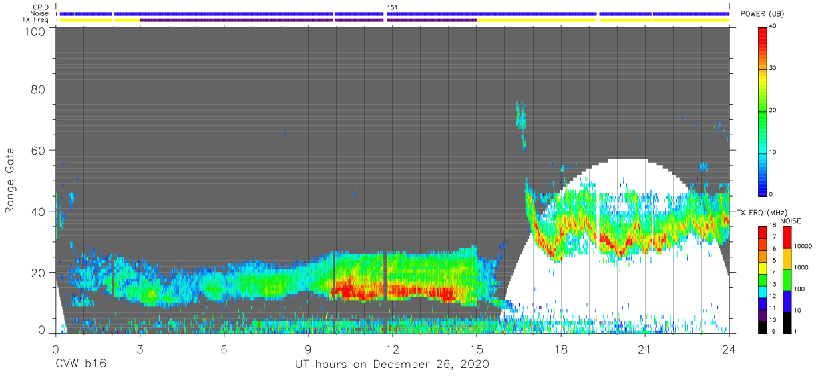Image resolution: width=820 pixels, height=378 pixels.
Task: Click the TX Freq row label at the top left
Action: click(37, 19)
